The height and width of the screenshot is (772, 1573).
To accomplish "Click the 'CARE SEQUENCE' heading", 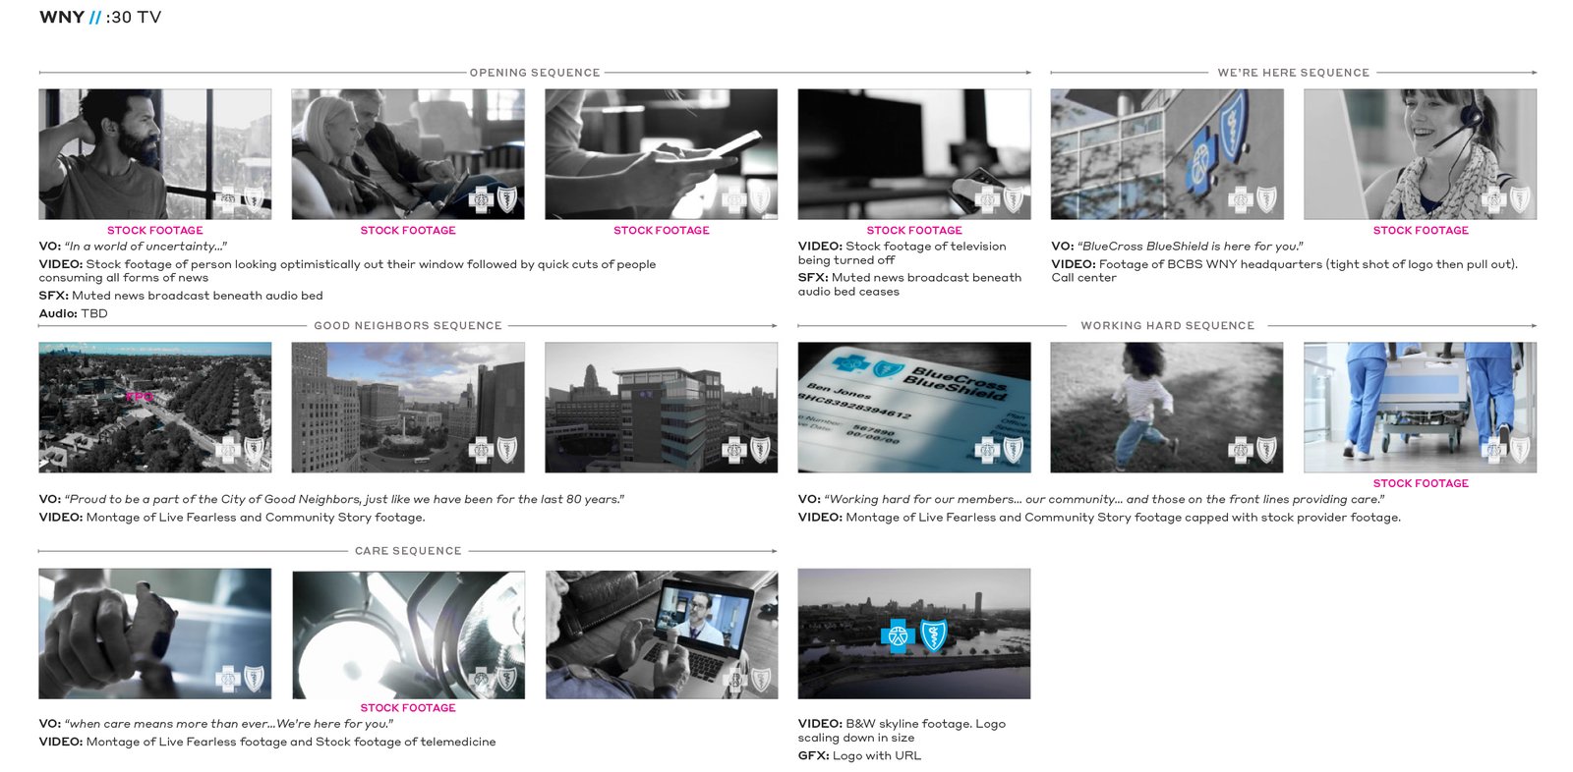I will pos(408,551).
